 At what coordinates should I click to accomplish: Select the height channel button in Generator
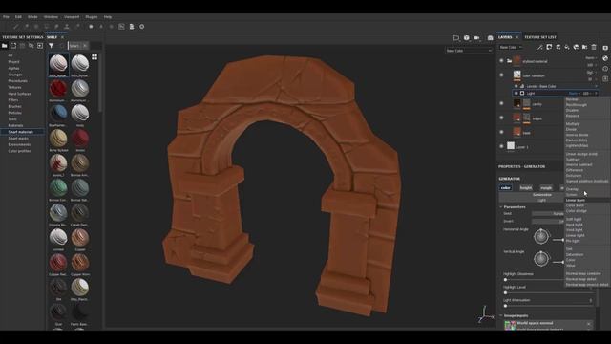click(x=526, y=188)
